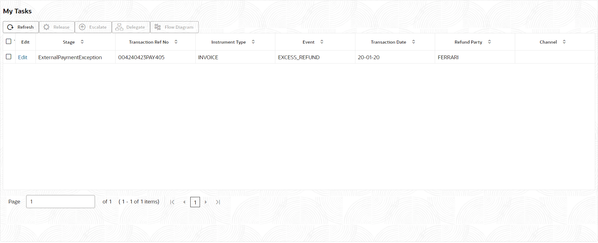Screen dimensions: 598x243
Task: Click the My Tasks heading
Action: pos(17,11)
